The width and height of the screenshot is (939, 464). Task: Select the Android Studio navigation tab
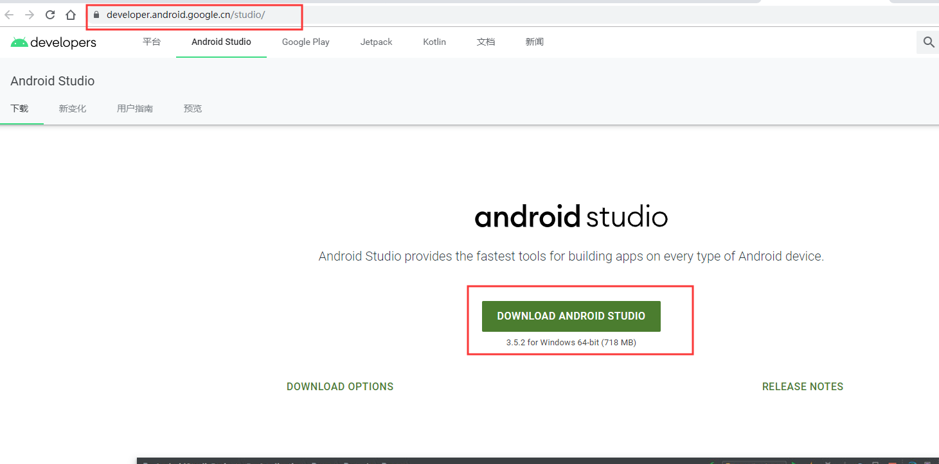[x=221, y=42]
